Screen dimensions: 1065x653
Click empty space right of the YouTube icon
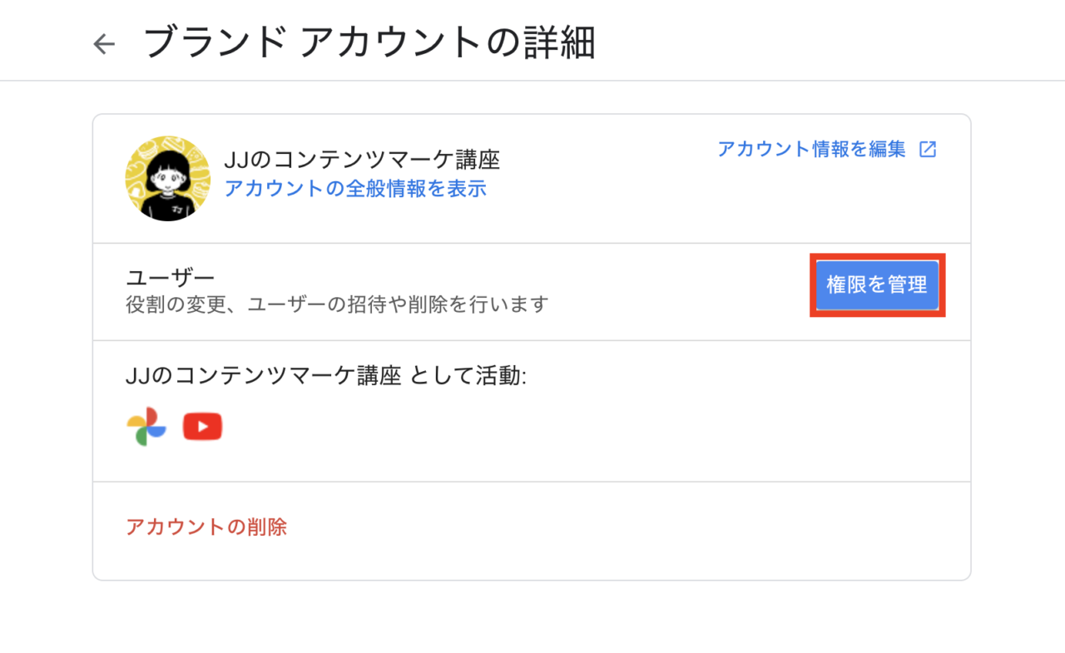point(582,427)
